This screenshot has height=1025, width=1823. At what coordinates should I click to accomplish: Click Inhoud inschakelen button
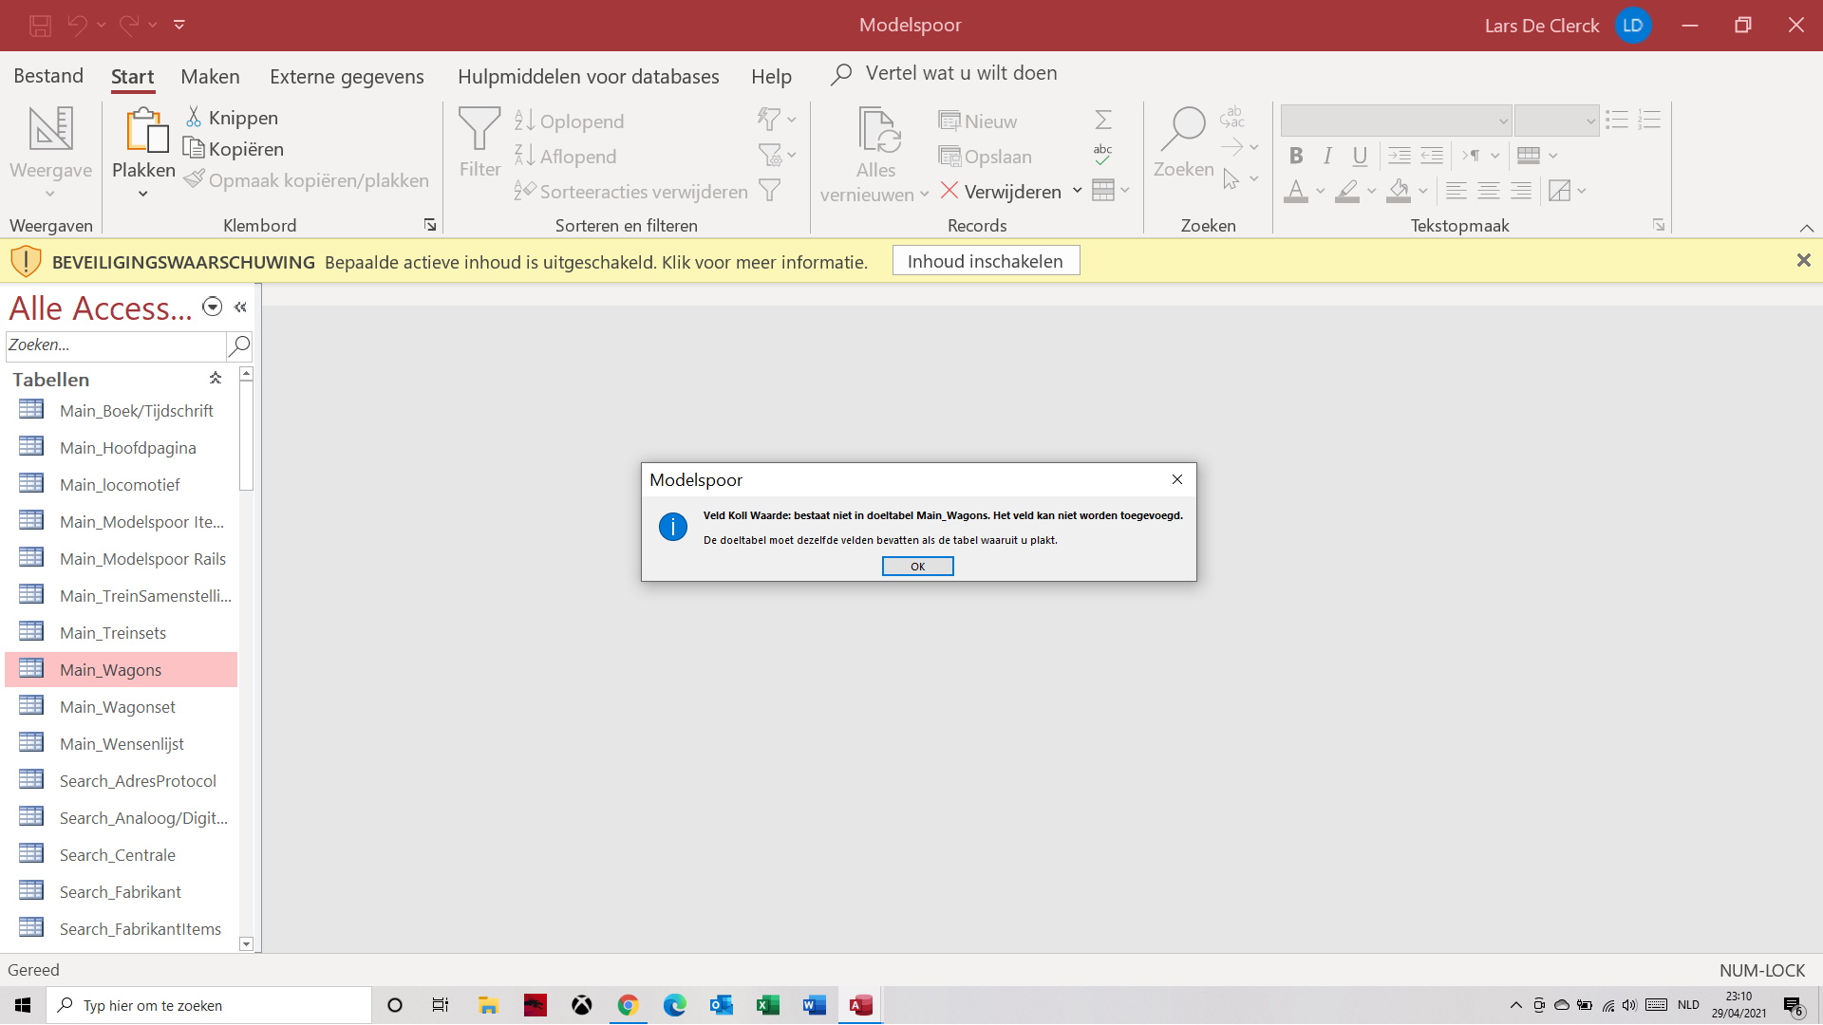coord(986,261)
